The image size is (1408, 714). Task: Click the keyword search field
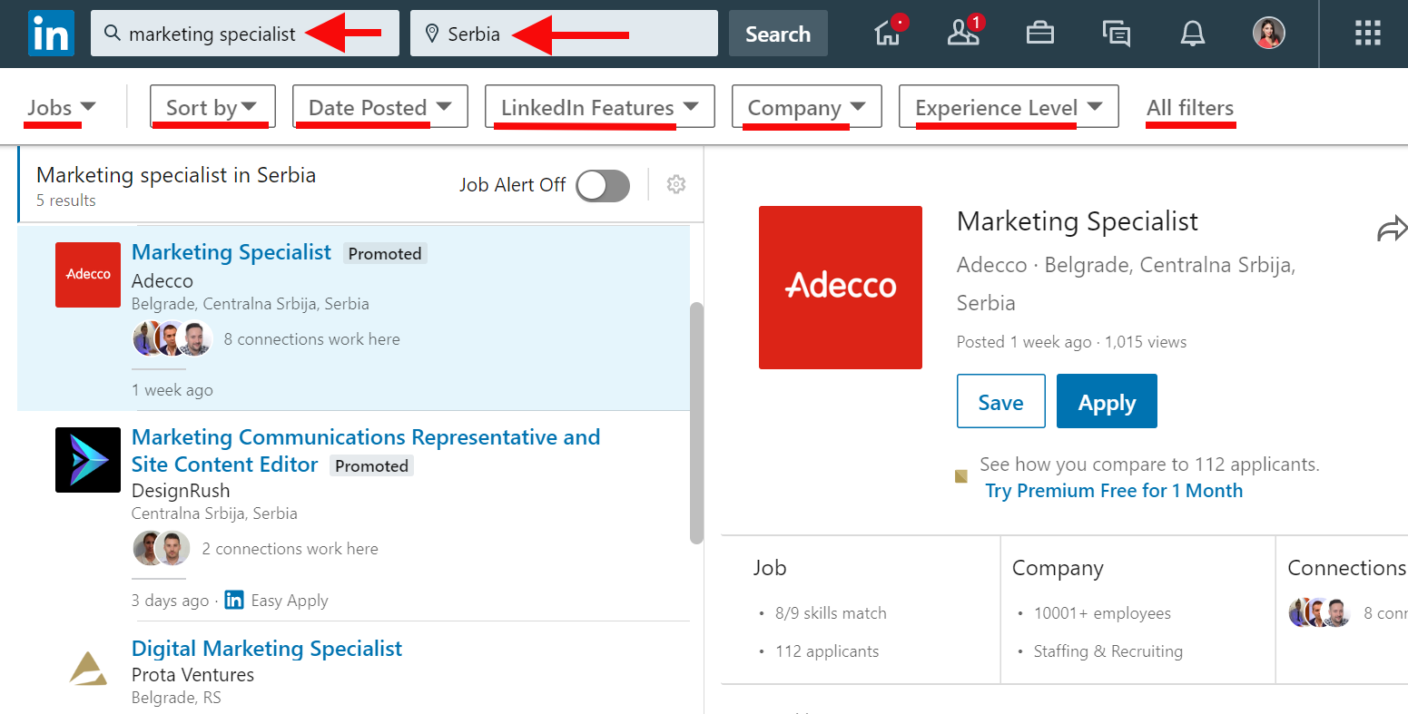[245, 34]
